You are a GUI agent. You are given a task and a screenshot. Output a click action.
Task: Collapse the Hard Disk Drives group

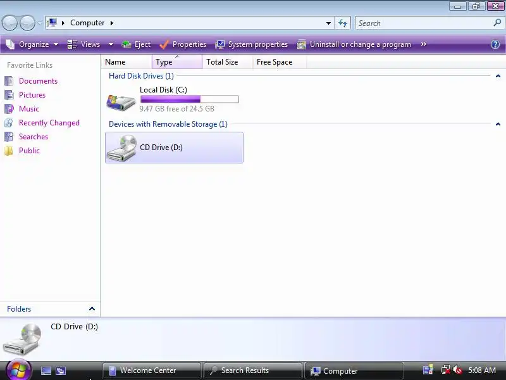pos(498,76)
